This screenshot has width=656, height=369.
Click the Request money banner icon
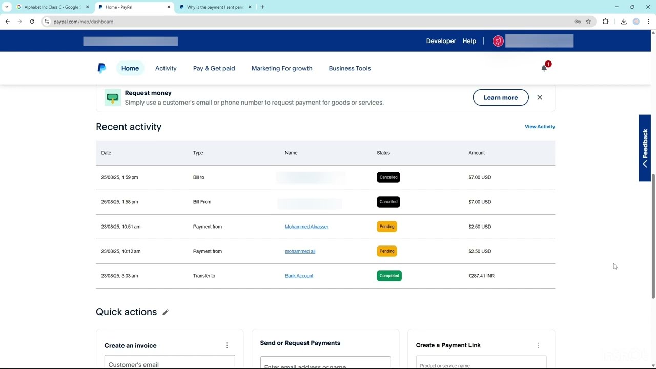point(112,97)
